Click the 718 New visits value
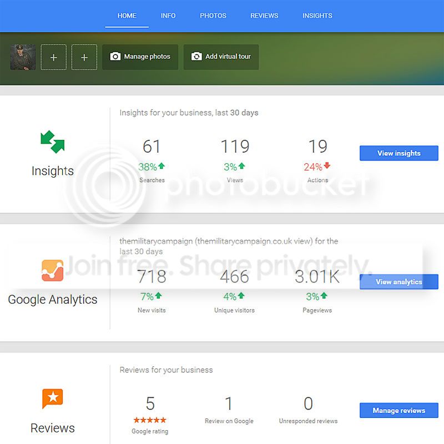Viewport: 444px width, 444px height. tap(152, 276)
